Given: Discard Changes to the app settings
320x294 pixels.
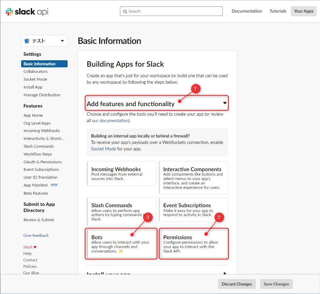Looking at the screenshot, I should coord(237,284).
